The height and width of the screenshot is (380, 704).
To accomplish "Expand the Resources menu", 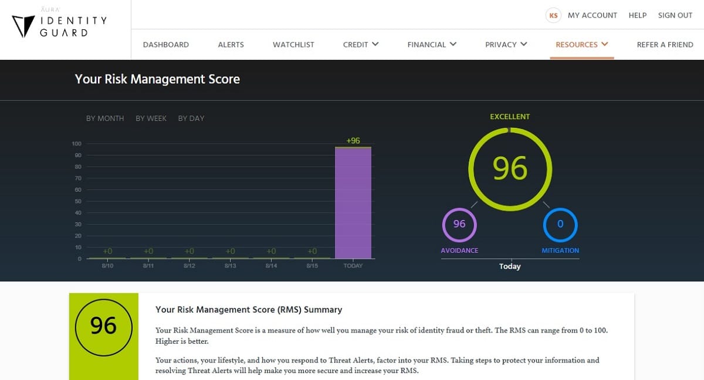I will (582, 45).
